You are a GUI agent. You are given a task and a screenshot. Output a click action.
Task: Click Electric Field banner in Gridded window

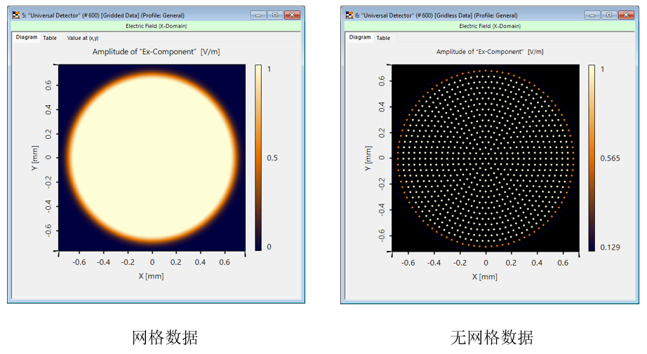pyautogui.click(x=156, y=26)
